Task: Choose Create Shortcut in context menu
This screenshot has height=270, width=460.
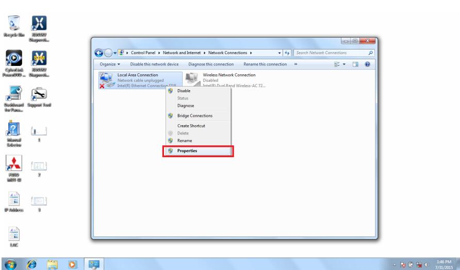Action: pyautogui.click(x=199, y=126)
